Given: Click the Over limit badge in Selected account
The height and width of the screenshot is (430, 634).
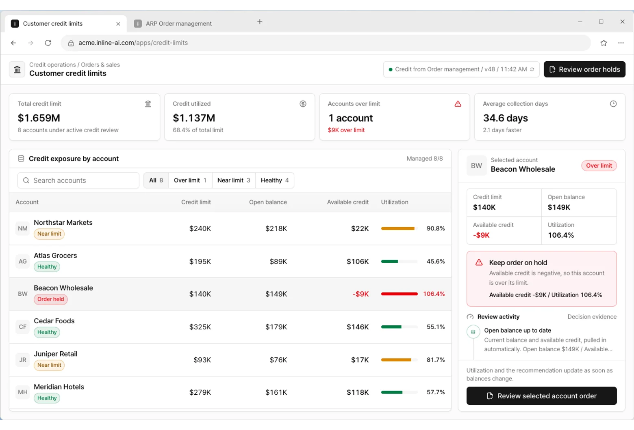Looking at the screenshot, I should [x=599, y=166].
